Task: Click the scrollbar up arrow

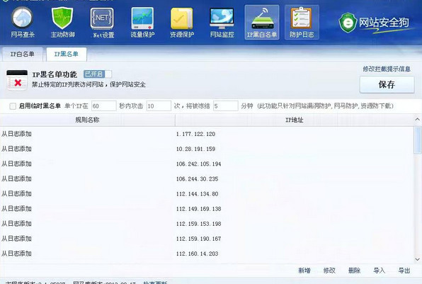Action: click(418, 119)
